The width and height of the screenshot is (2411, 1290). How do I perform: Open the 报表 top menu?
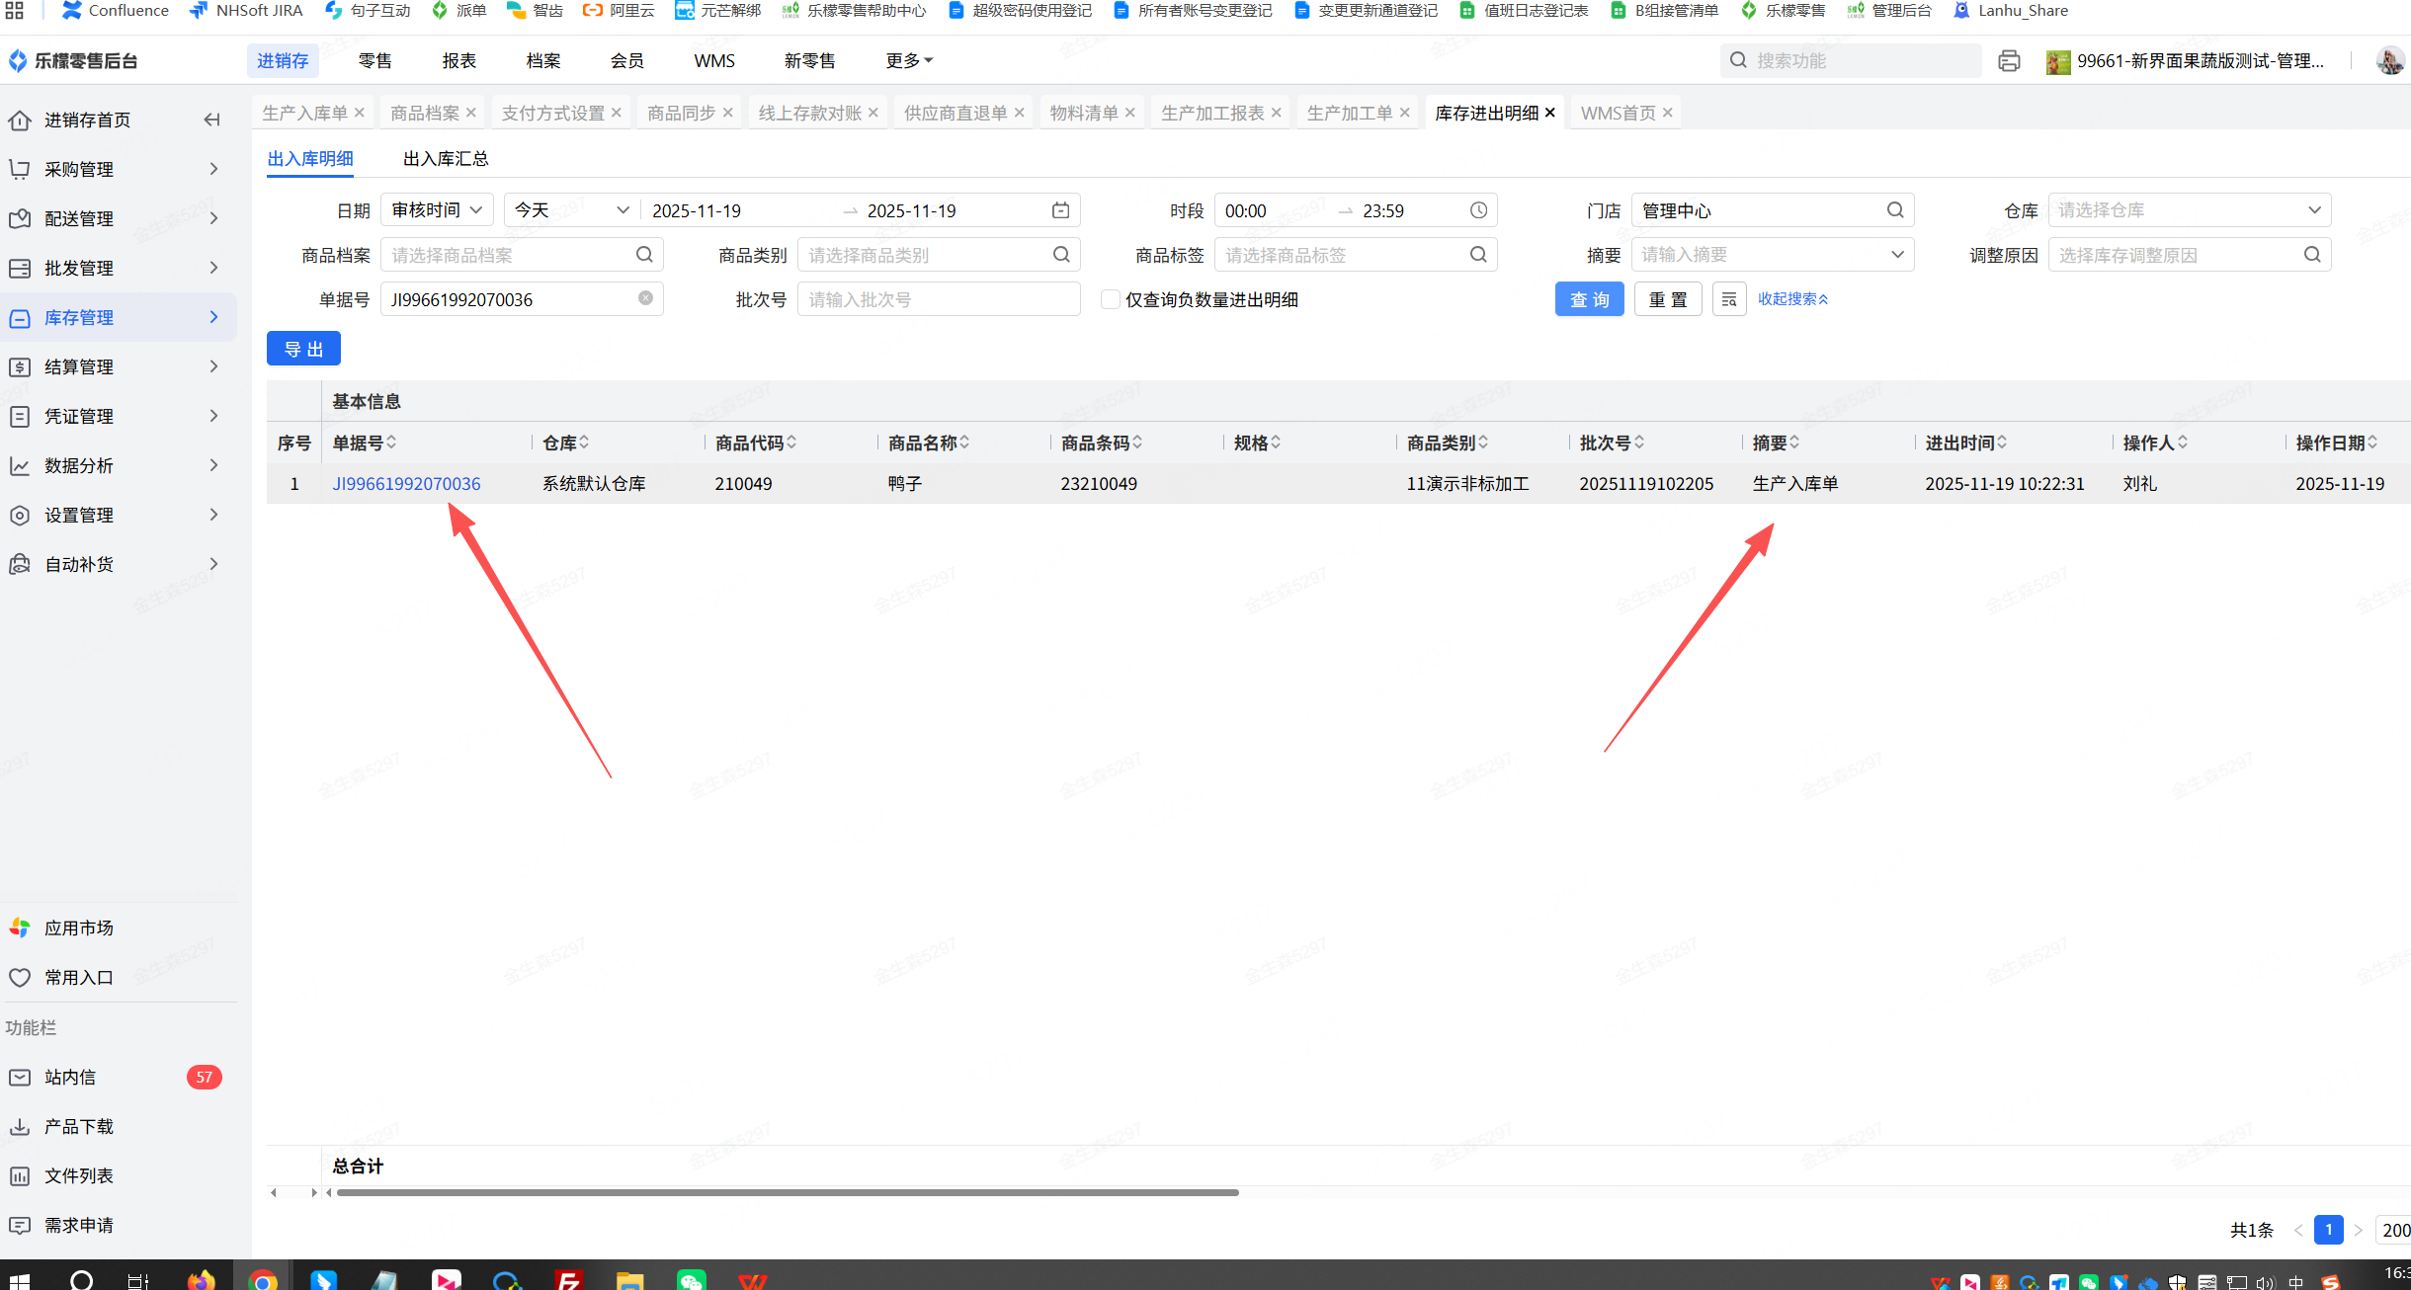[458, 61]
